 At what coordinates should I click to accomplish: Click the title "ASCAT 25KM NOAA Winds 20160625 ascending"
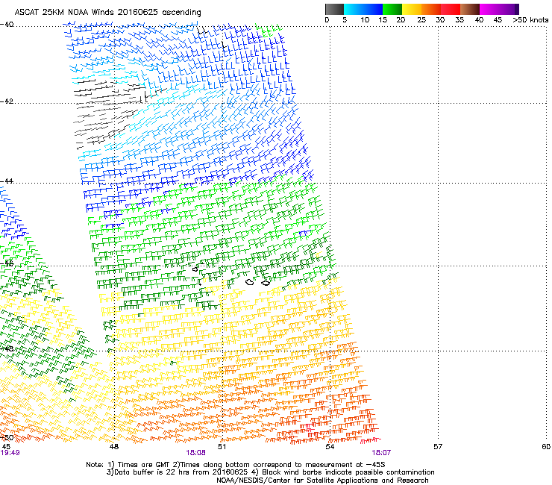click(x=107, y=12)
